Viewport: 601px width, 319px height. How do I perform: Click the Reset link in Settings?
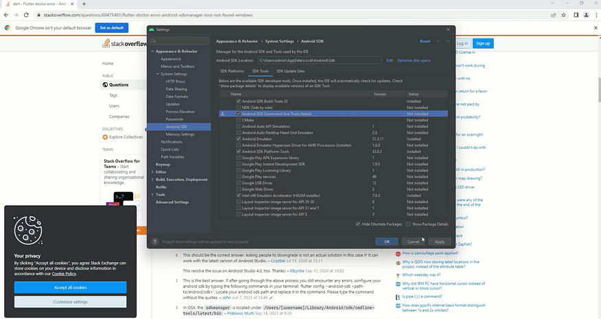point(425,41)
